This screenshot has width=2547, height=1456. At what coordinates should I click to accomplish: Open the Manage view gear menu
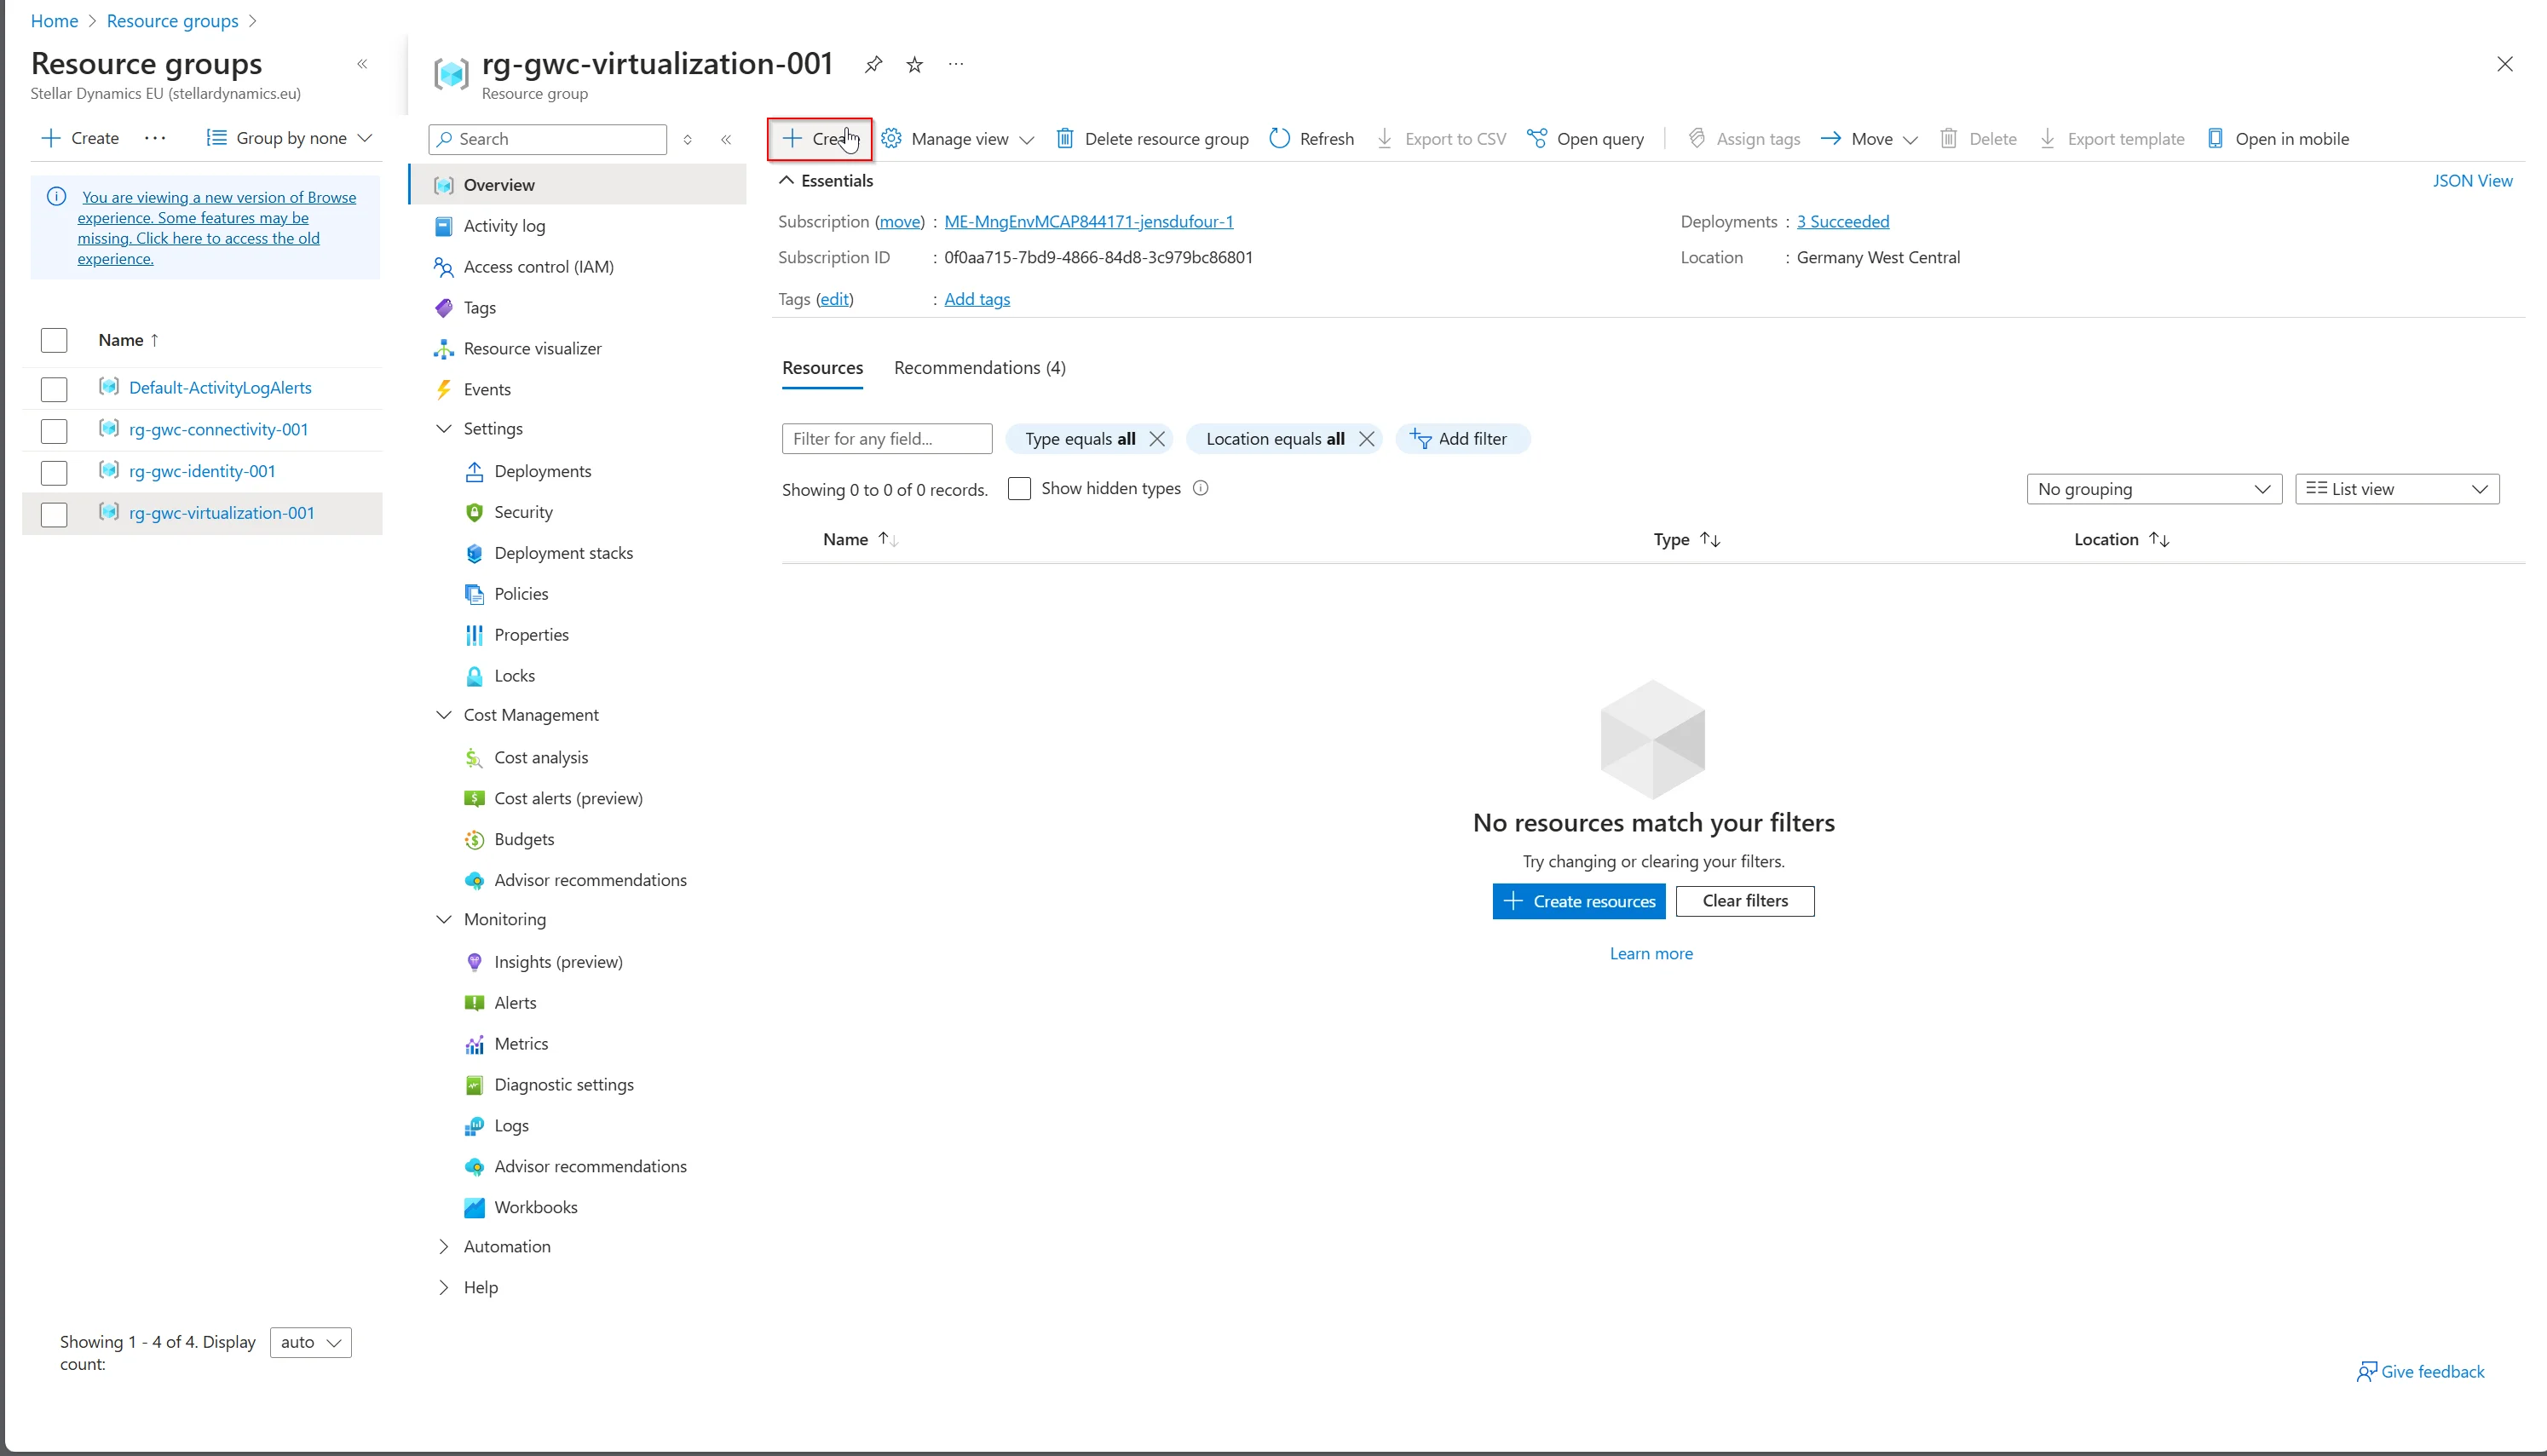click(x=892, y=139)
